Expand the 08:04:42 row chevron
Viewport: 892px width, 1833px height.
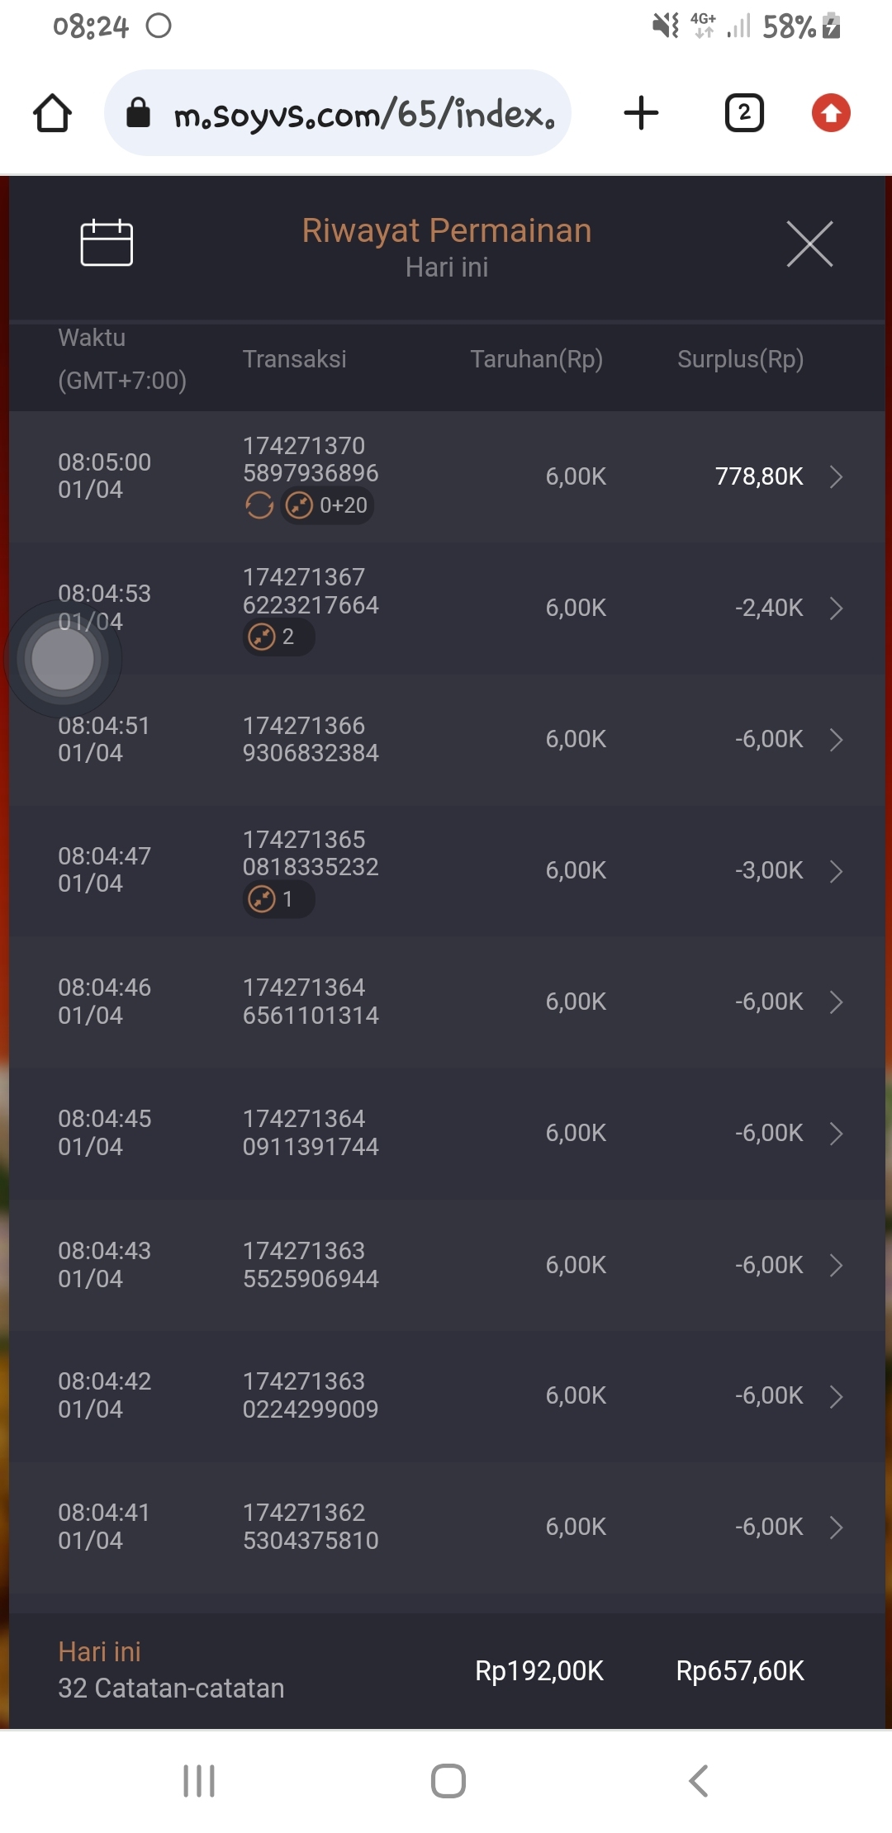pyautogui.click(x=836, y=1396)
